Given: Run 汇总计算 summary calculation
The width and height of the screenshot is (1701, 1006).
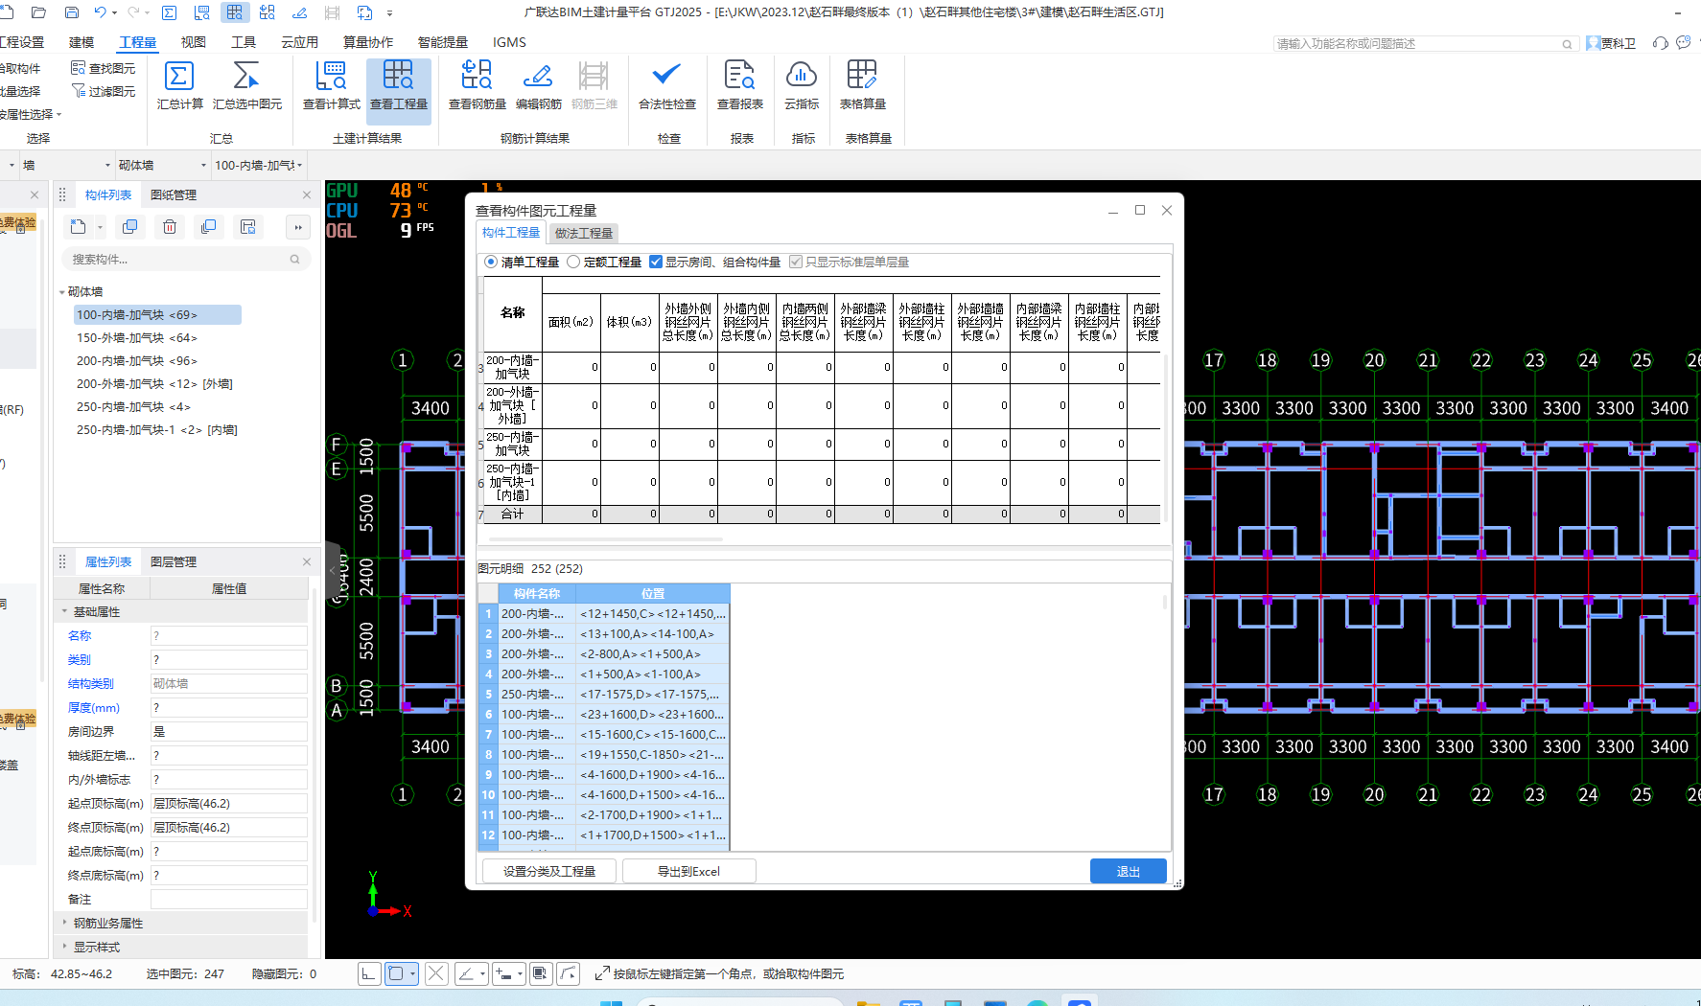Looking at the screenshot, I should coord(179,85).
